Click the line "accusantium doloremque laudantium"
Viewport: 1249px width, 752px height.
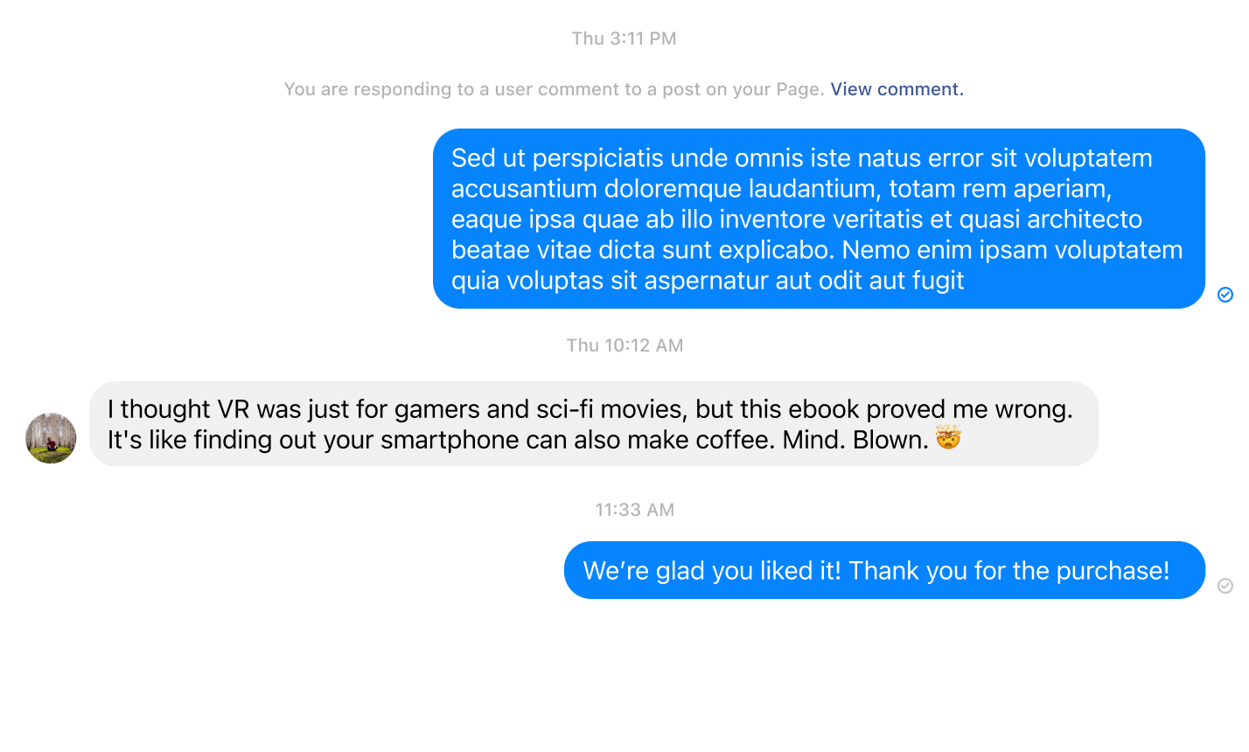click(666, 189)
